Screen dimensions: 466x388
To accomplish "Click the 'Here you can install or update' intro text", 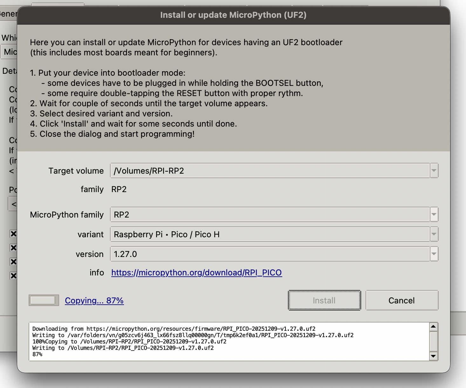I will (186, 47).
